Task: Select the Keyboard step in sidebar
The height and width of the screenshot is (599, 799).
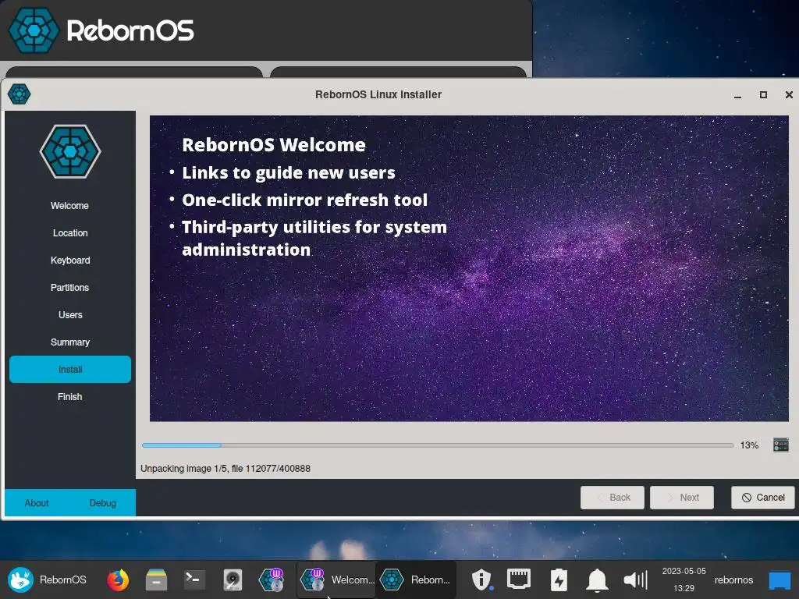Action: (69, 261)
